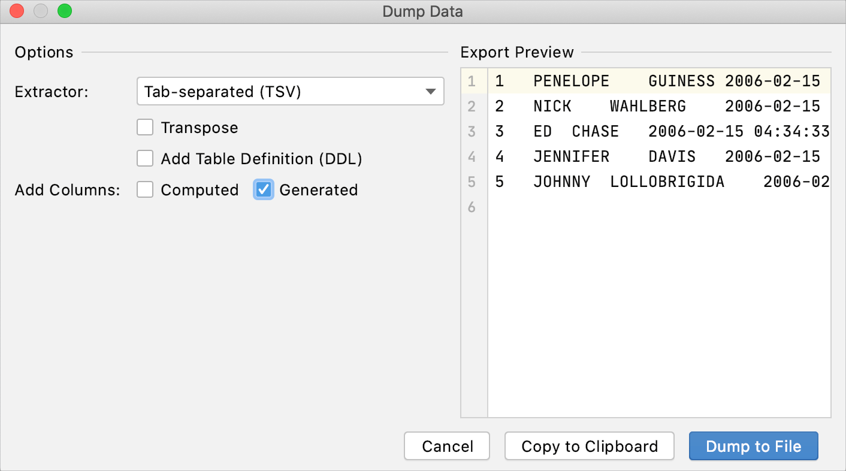Open the Extractor format dropdown
Screen dimensions: 846x471
[291, 92]
